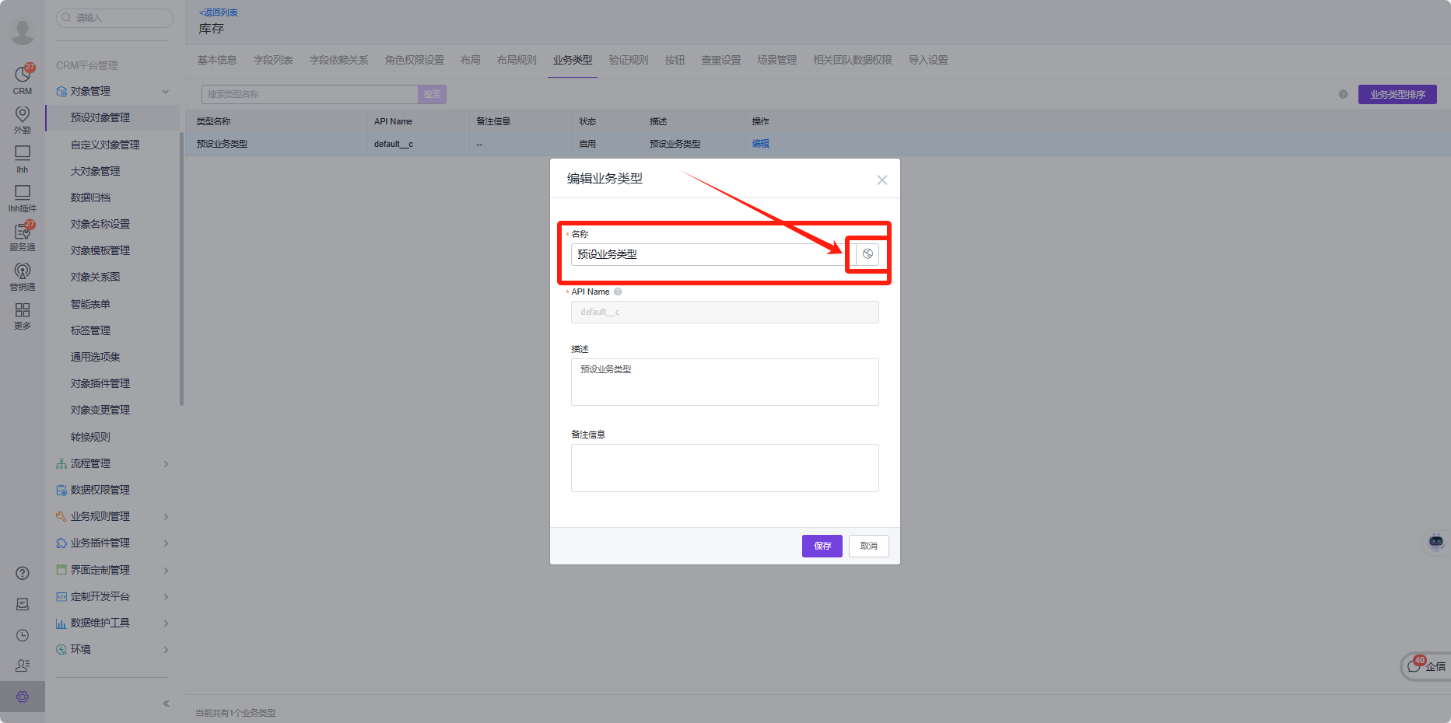Click the user avatar at top left
This screenshot has width=1451, height=723.
22,31
